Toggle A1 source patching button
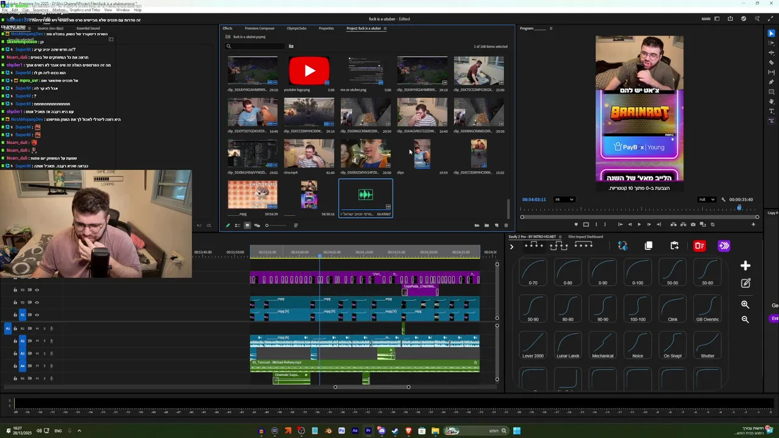Image resolution: width=779 pixels, height=438 pixels. [x=8, y=328]
